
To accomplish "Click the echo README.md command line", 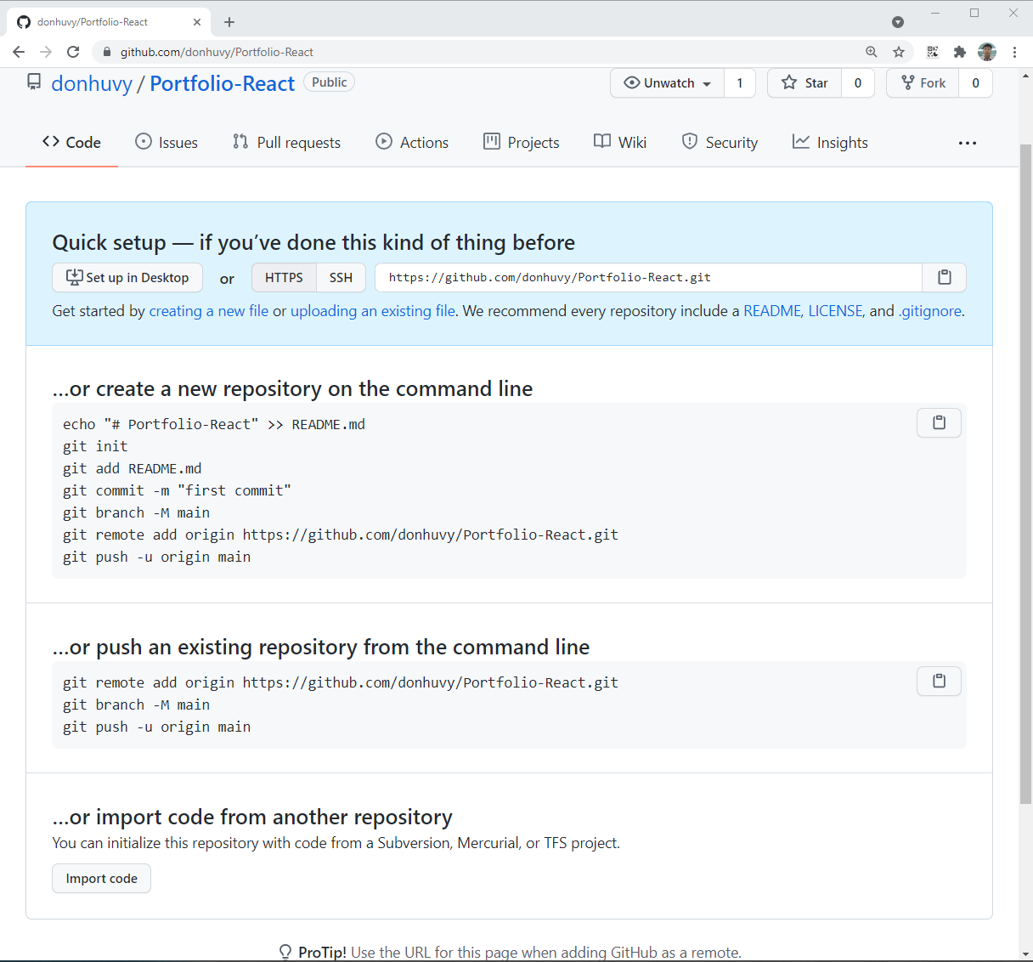I will click(x=214, y=424).
